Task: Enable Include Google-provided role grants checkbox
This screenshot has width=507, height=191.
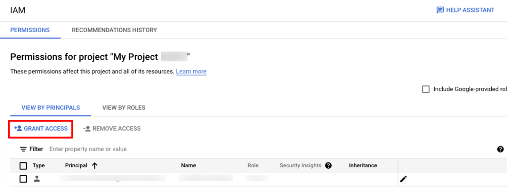Action: [x=426, y=89]
